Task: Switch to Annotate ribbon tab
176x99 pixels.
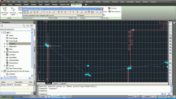Action: pos(18,5)
